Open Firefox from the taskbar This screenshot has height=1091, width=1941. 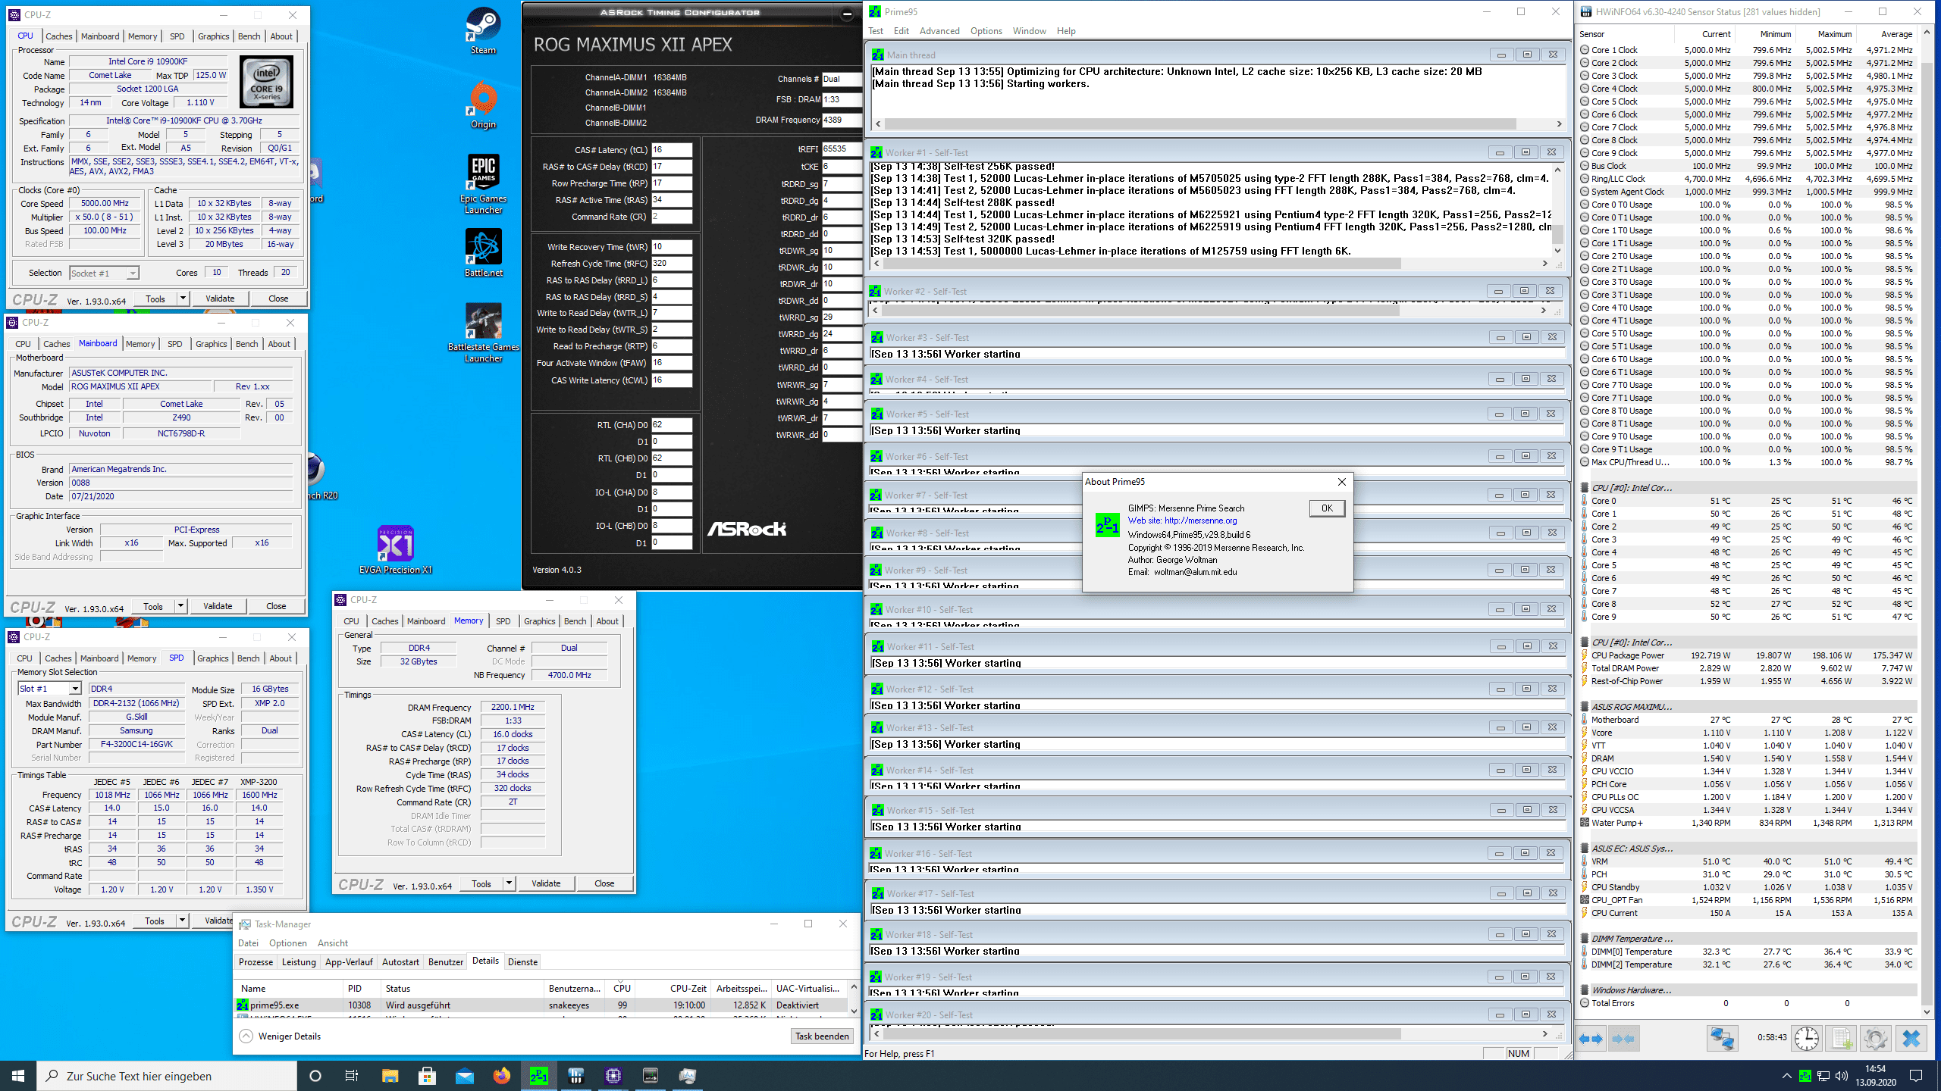pos(502,1075)
